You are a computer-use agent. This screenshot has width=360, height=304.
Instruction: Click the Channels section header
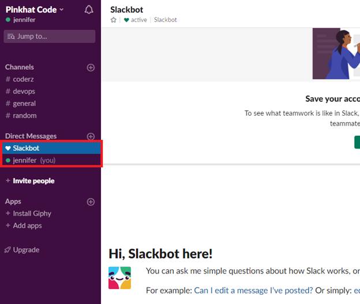pyautogui.click(x=20, y=67)
